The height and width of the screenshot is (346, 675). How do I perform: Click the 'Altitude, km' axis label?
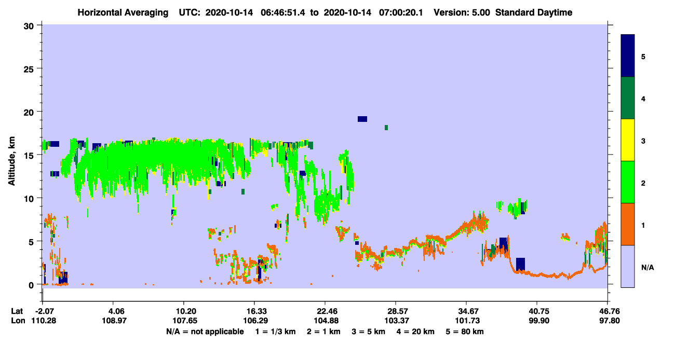pos(11,161)
